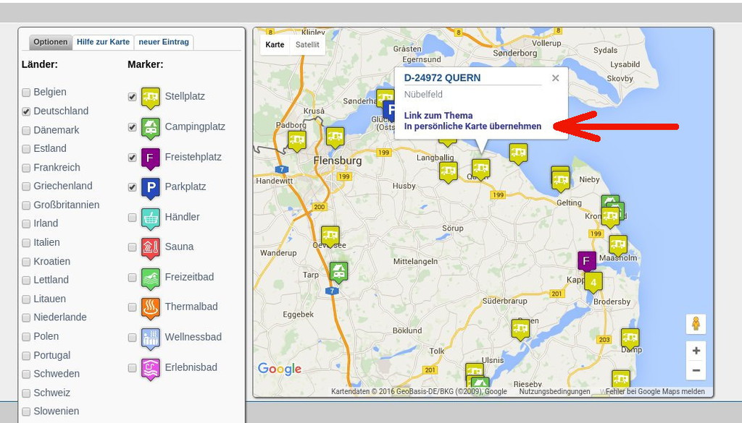Tick the Freizeitbad marker checkbox

(132, 278)
